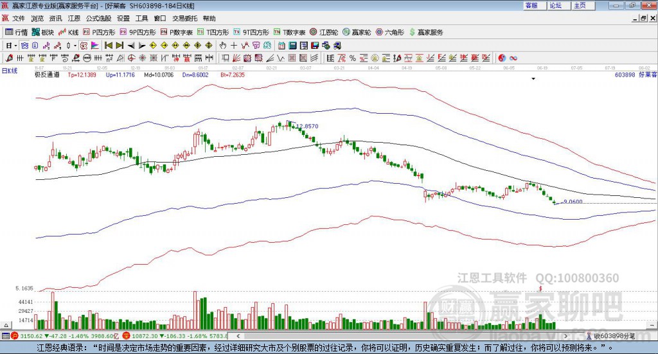Open the 浏览 menu
Screen dimensions: 658x354
[x=37, y=19]
